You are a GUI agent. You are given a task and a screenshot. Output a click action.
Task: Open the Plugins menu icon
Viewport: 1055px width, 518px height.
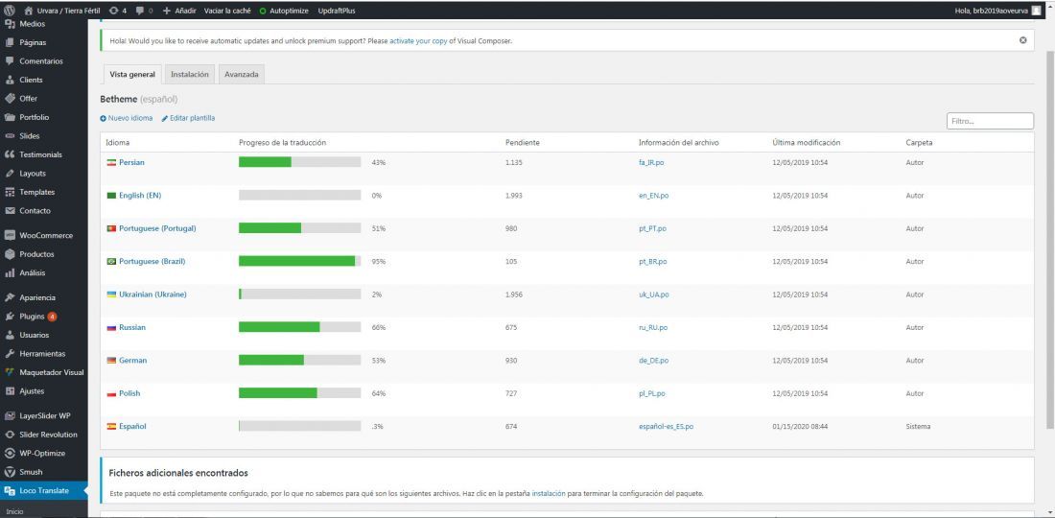[x=10, y=317]
